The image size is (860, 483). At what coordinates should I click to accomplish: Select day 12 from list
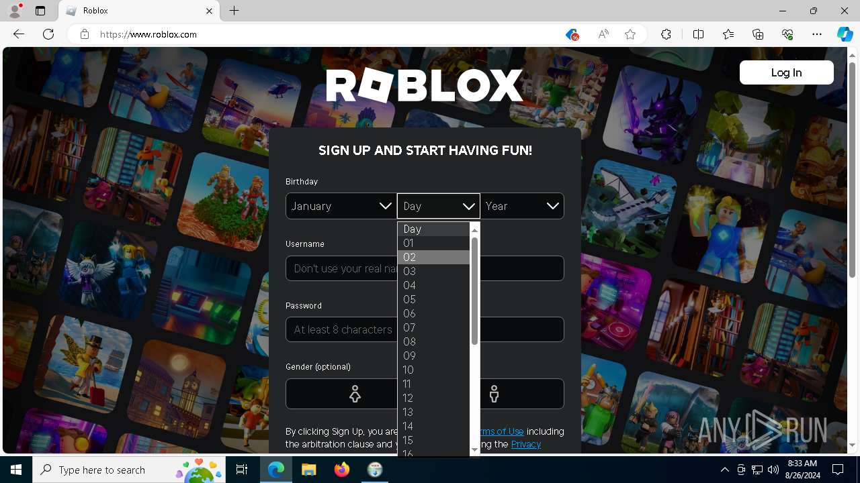(433, 398)
